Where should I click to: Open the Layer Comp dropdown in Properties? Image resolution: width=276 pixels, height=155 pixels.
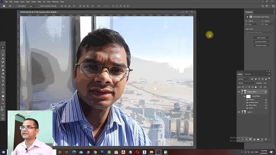tap(259, 33)
